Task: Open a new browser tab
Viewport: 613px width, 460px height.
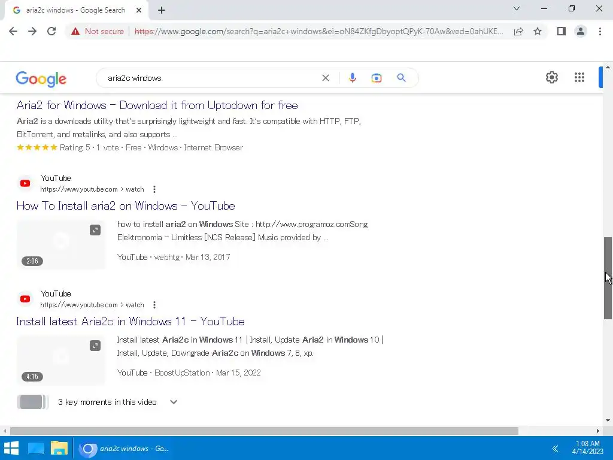Action: tap(162, 10)
